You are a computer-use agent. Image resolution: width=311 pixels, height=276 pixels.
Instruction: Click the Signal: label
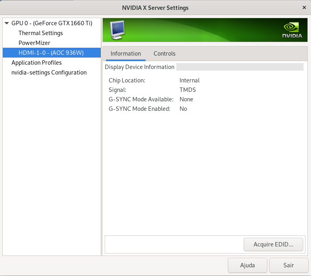tap(117, 90)
